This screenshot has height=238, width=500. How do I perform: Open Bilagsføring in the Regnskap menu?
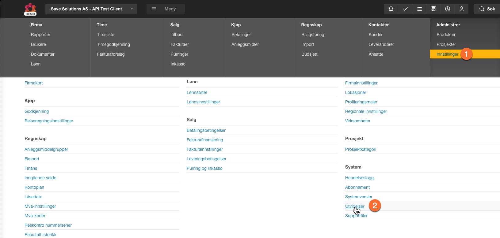coord(313,35)
